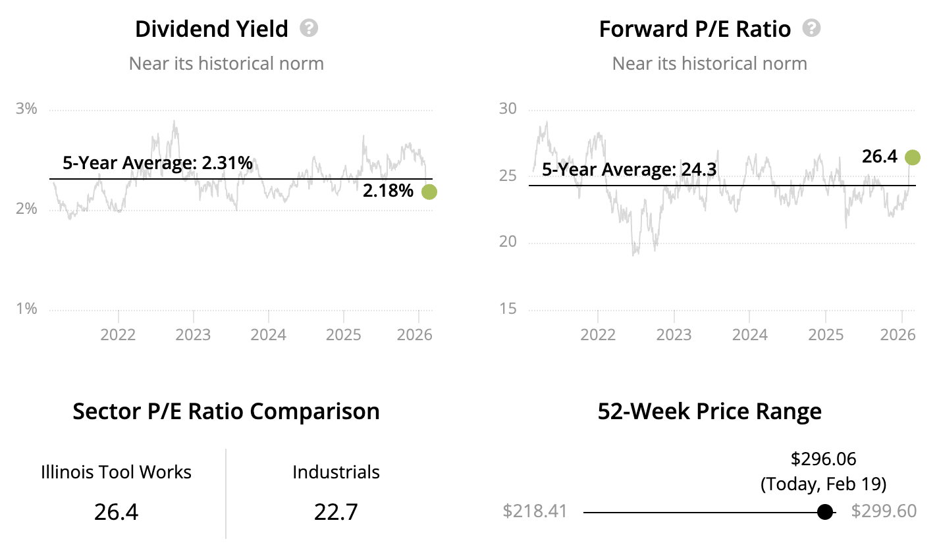
Task: Click the $296.06 today's price label
Action: pyautogui.click(x=823, y=459)
